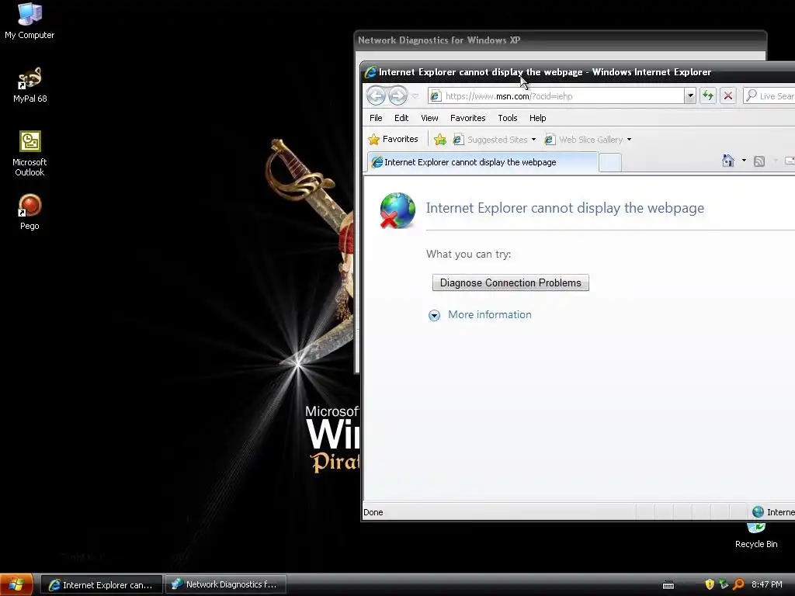Viewport: 795px width, 596px height.
Task: Expand the address bar dropdown
Action: [689, 95]
